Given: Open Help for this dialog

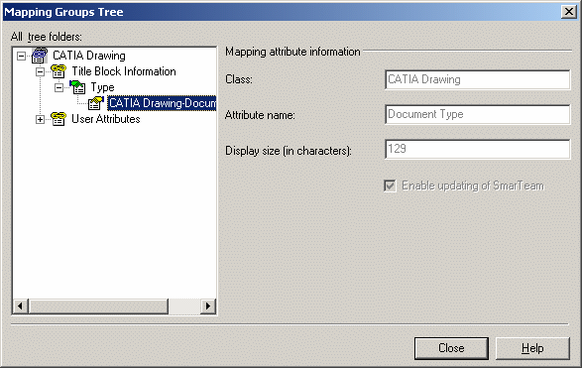Looking at the screenshot, I should (x=532, y=348).
